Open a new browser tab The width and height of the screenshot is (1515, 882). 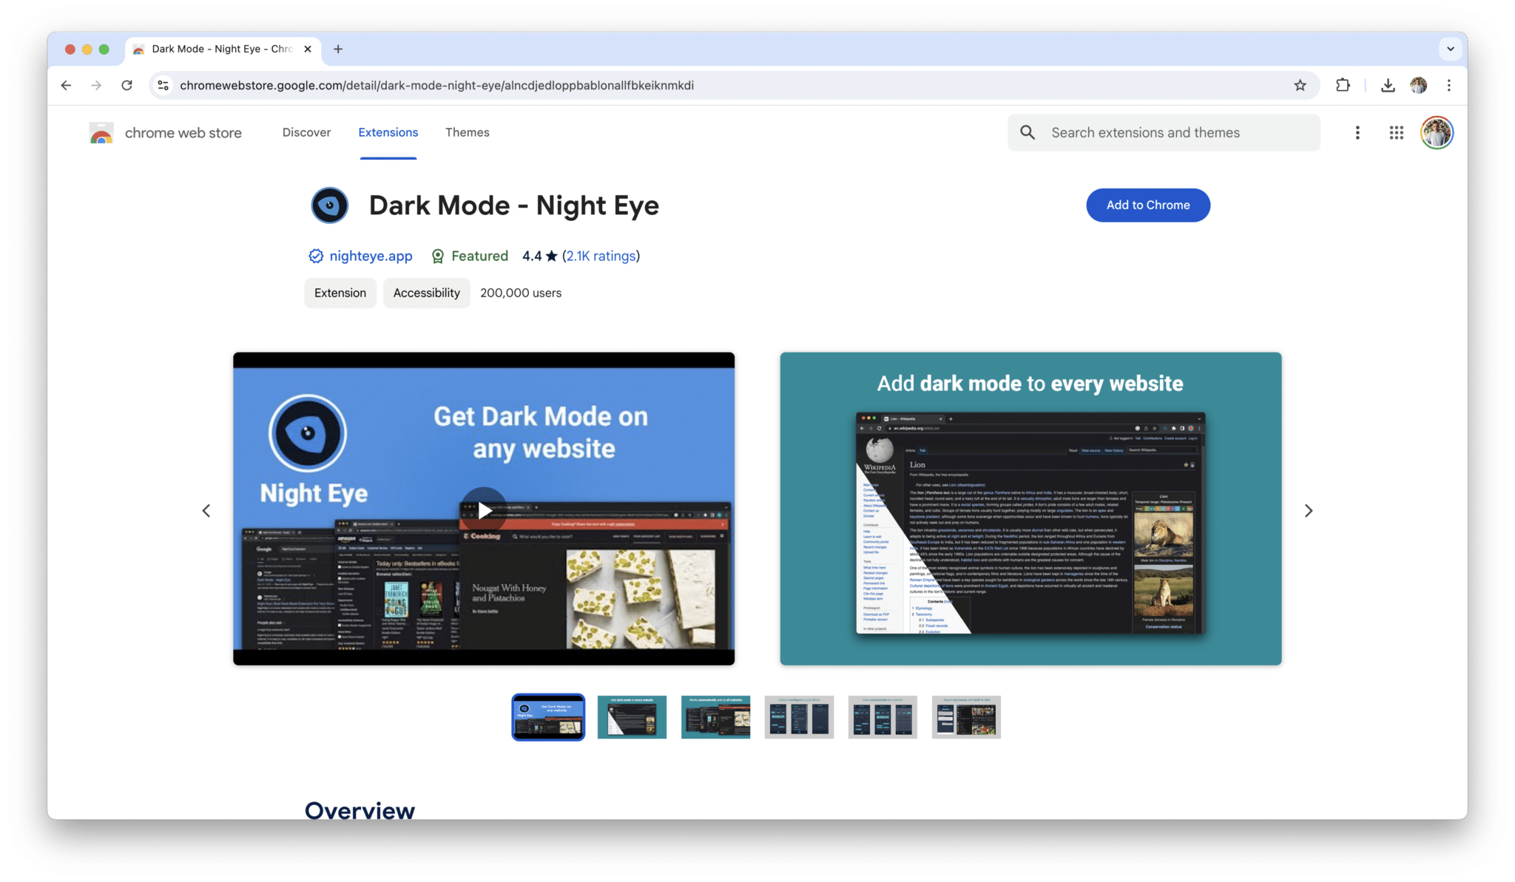tap(338, 49)
